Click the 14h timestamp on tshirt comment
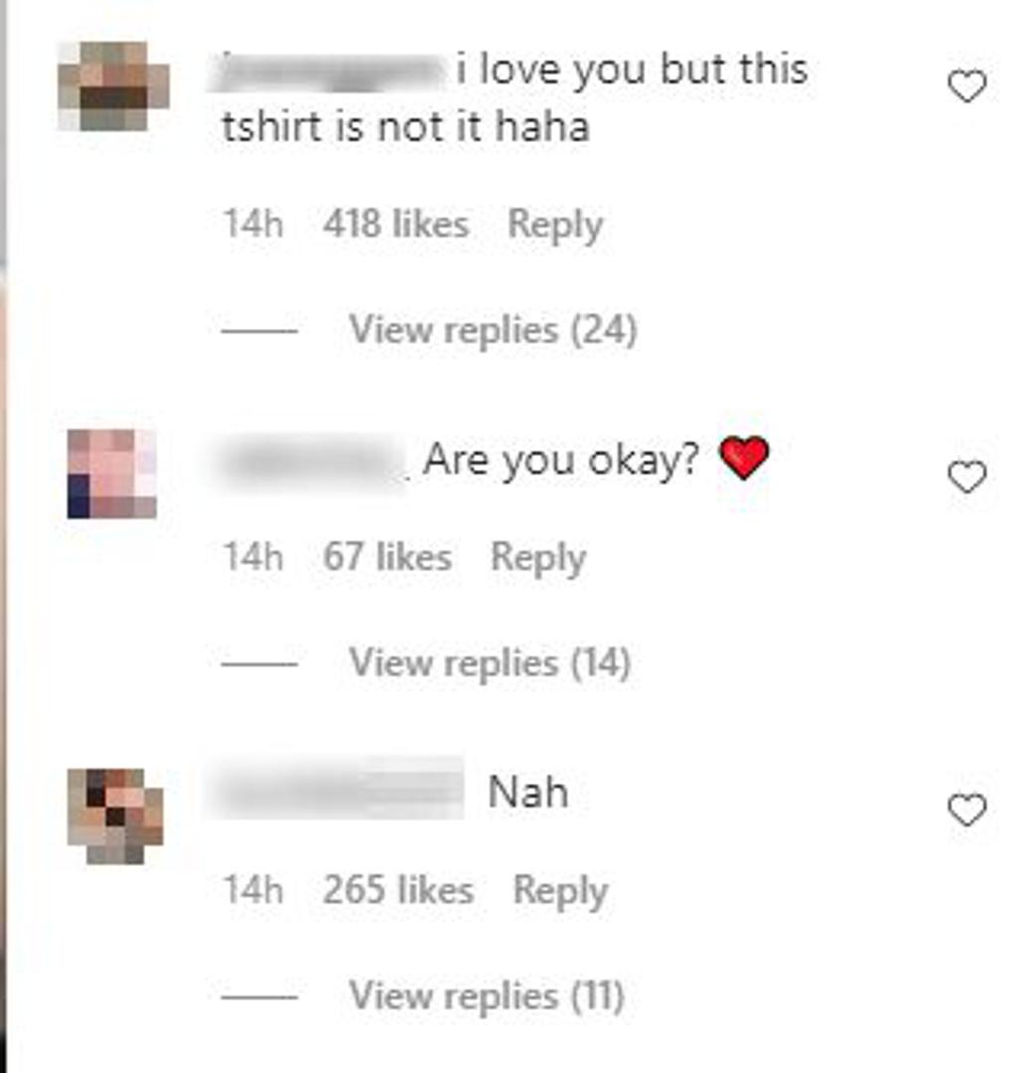This screenshot has width=1025, height=1073. pyautogui.click(x=253, y=224)
